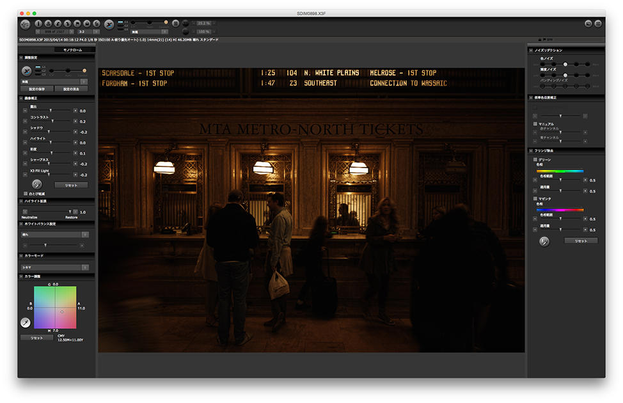Rotate the image counter-clockwise

pyautogui.click(x=58, y=24)
